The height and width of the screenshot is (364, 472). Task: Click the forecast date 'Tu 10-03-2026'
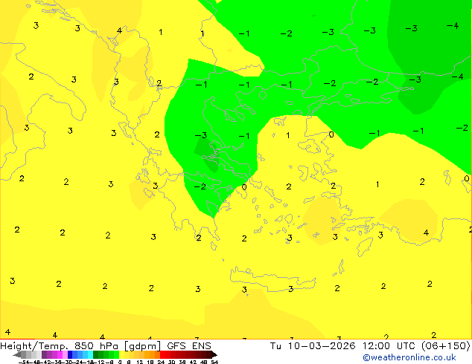pyautogui.click(x=313, y=345)
